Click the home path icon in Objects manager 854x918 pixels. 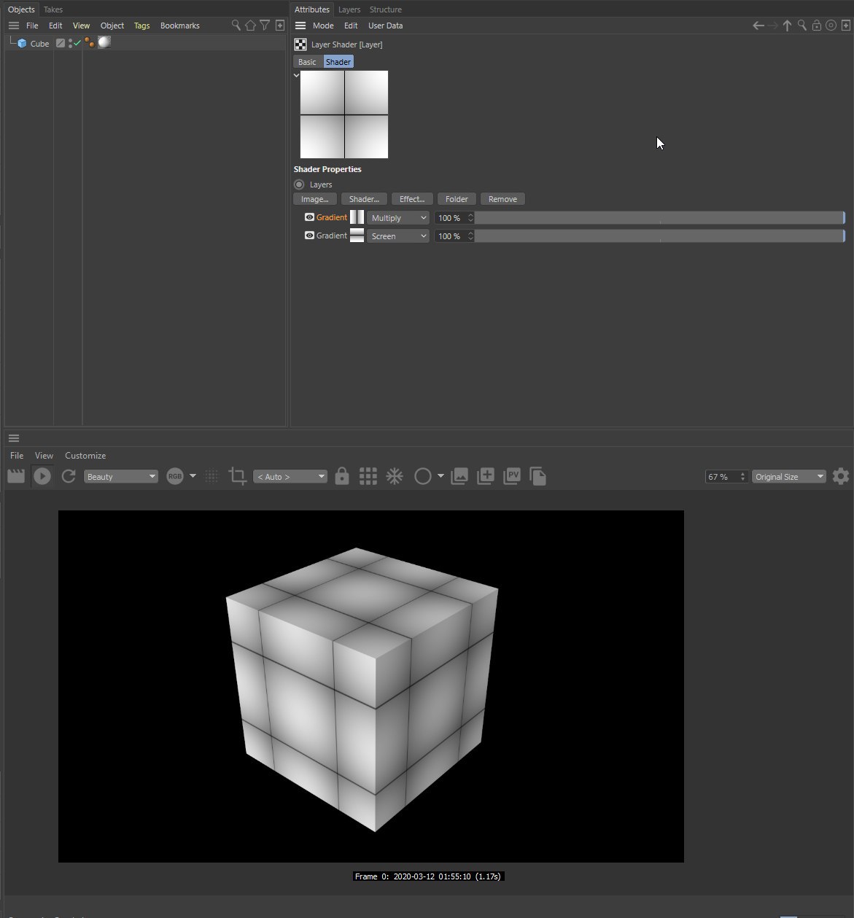click(x=250, y=26)
